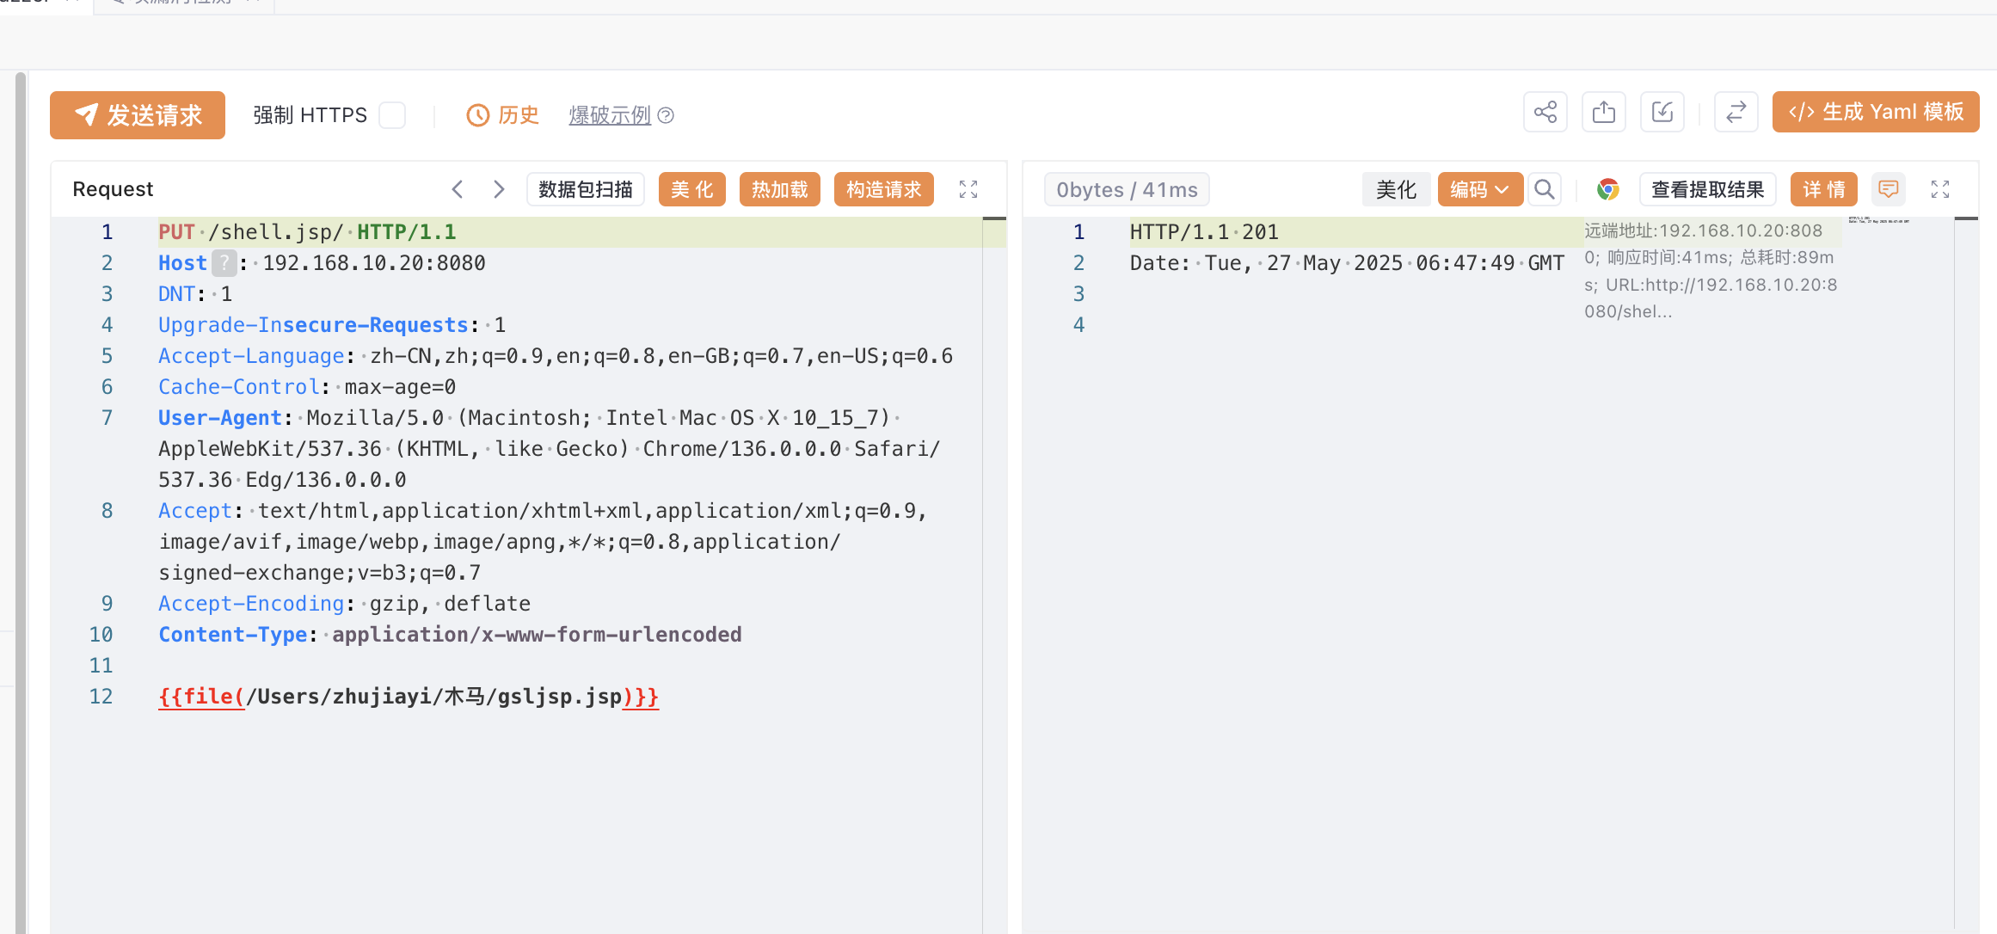This screenshot has height=934, width=1997.
Task: Click line number 12 in Request gutter
Action: [x=101, y=697]
